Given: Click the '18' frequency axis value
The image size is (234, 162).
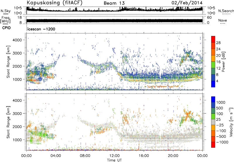Looking at the screenshot, I should [20, 18].
